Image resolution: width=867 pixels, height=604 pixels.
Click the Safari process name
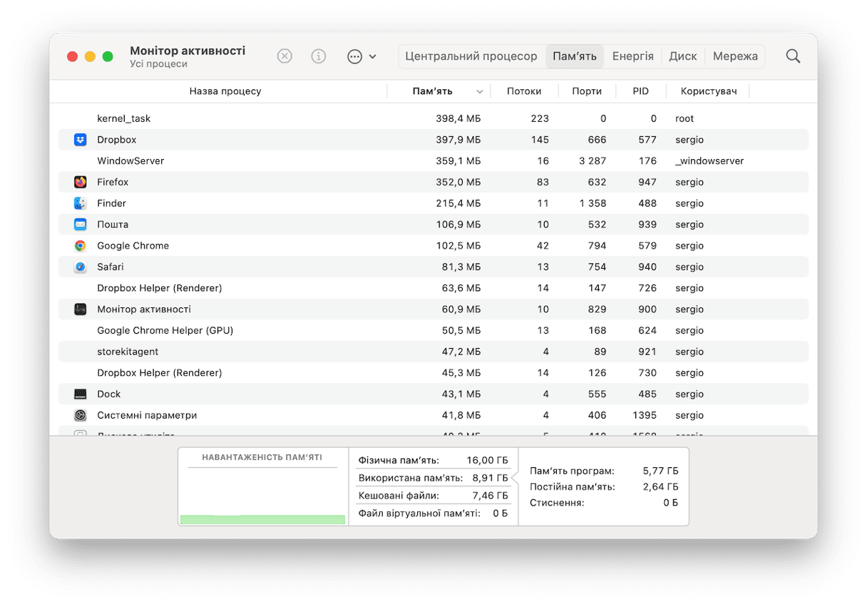pyautogui.click(x=111, y=267)
